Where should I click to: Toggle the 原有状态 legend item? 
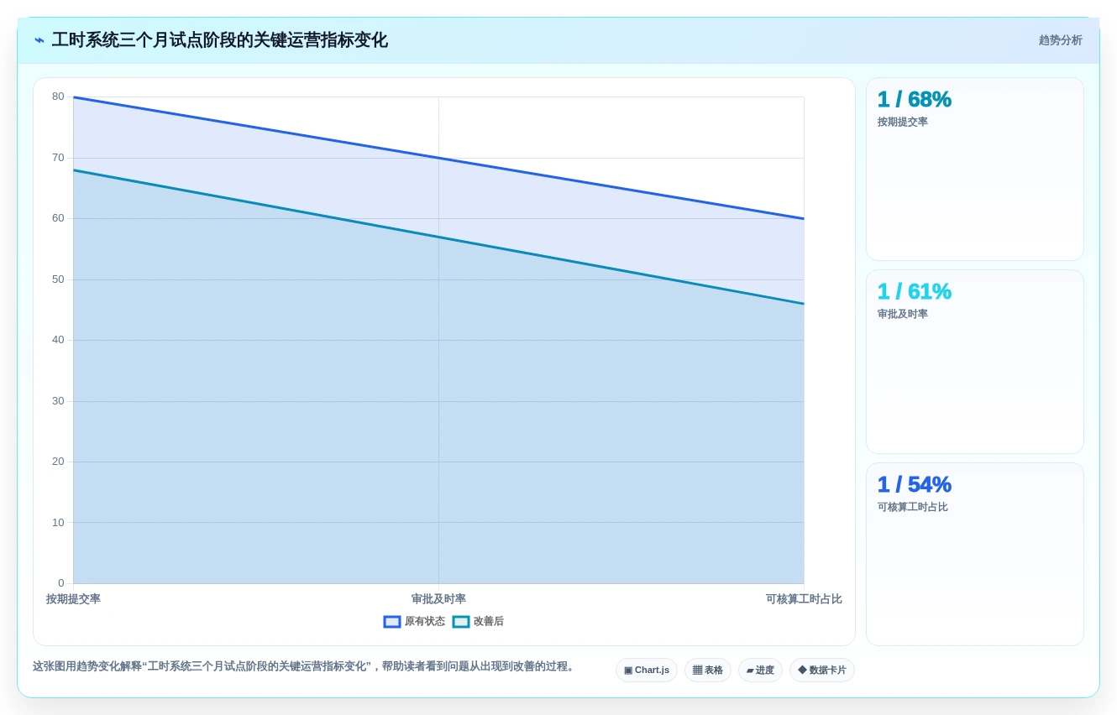414,622
